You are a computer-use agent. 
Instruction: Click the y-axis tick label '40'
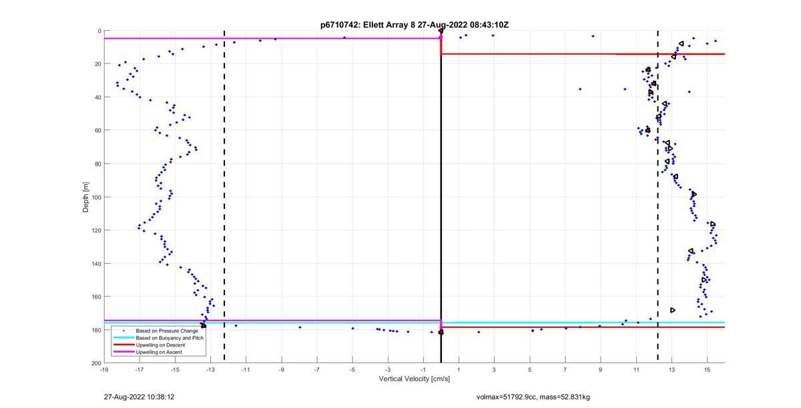point(97,97)
